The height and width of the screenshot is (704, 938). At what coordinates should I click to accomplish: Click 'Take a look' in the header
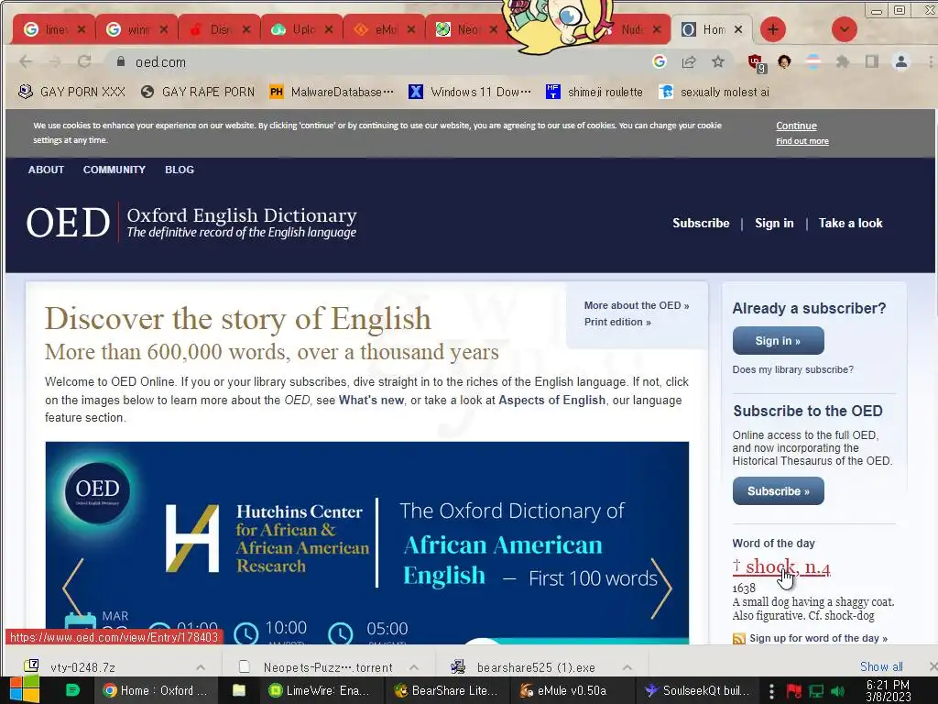tap(851, 224)
